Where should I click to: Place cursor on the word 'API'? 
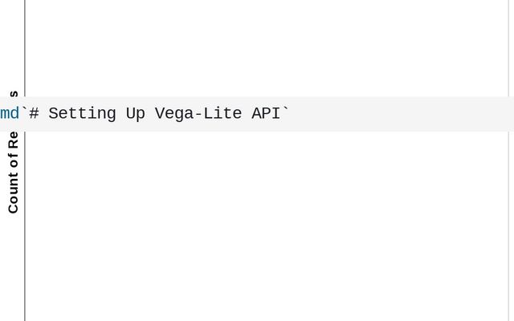[x=266, y=114]
